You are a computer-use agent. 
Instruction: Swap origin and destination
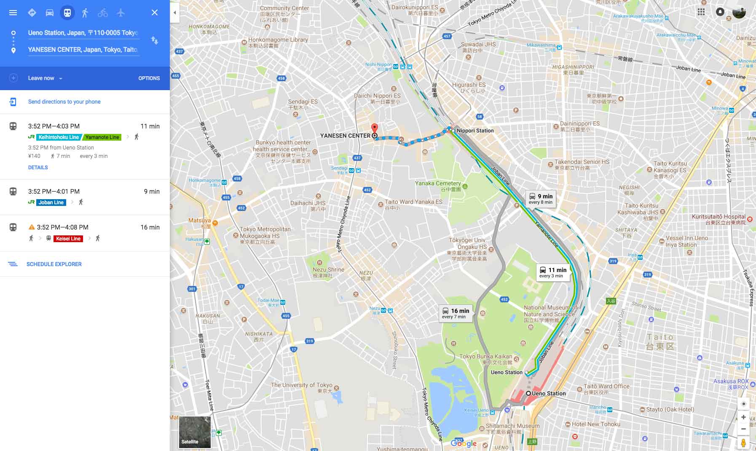[x=155, y=40]
